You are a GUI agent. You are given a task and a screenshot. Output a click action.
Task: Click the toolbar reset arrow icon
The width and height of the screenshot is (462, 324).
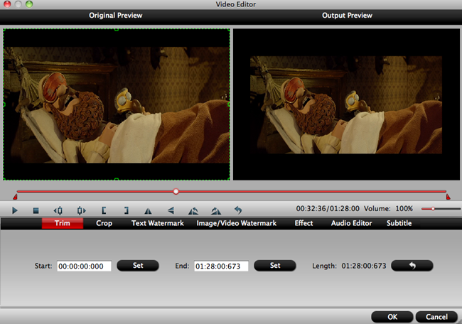[238, 210]
